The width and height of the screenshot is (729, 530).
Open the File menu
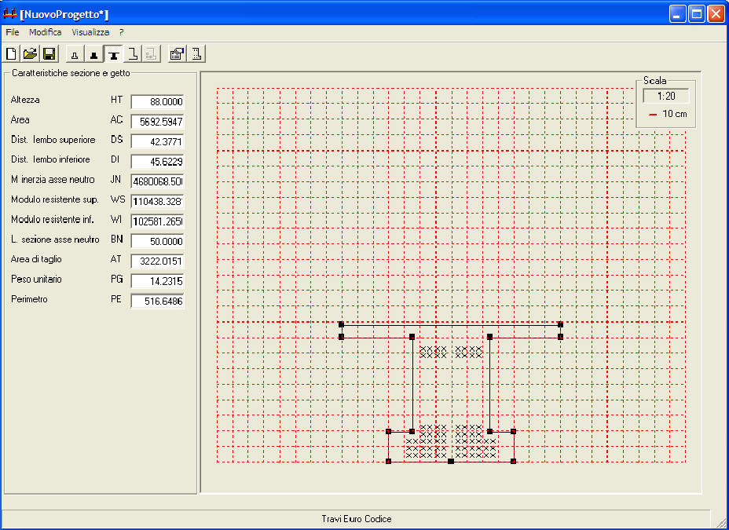[x=13, y=33]
